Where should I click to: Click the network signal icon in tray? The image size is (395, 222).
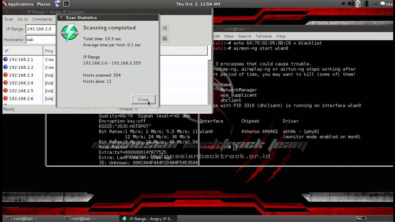[x=375, y=4]
